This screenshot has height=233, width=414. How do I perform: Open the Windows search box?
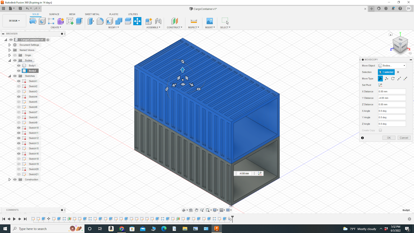point(48,229)
